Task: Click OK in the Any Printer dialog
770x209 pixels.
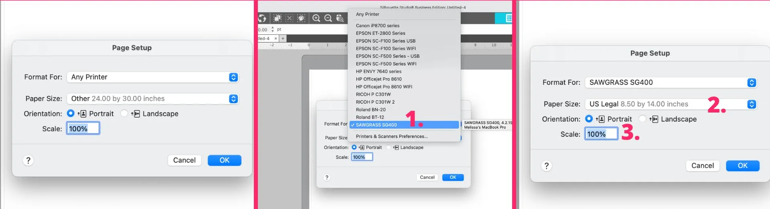Action: pos(225,160)
